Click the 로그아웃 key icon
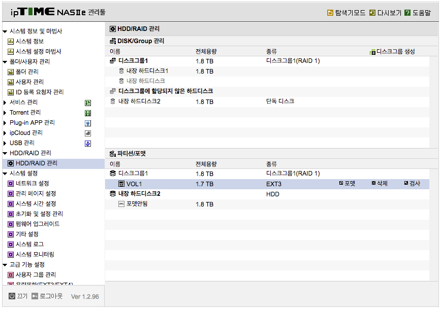 pos(35,296)
